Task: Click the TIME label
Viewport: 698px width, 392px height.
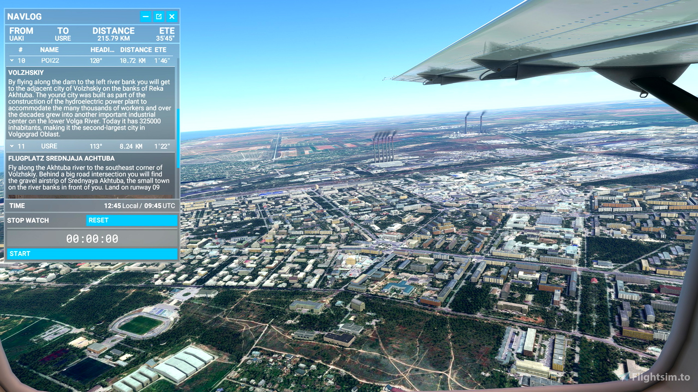Action: [17, 206]
